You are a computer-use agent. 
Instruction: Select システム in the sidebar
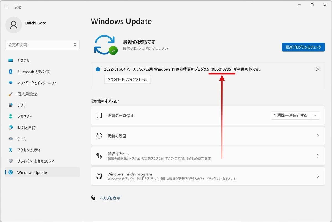coord(42,61)
